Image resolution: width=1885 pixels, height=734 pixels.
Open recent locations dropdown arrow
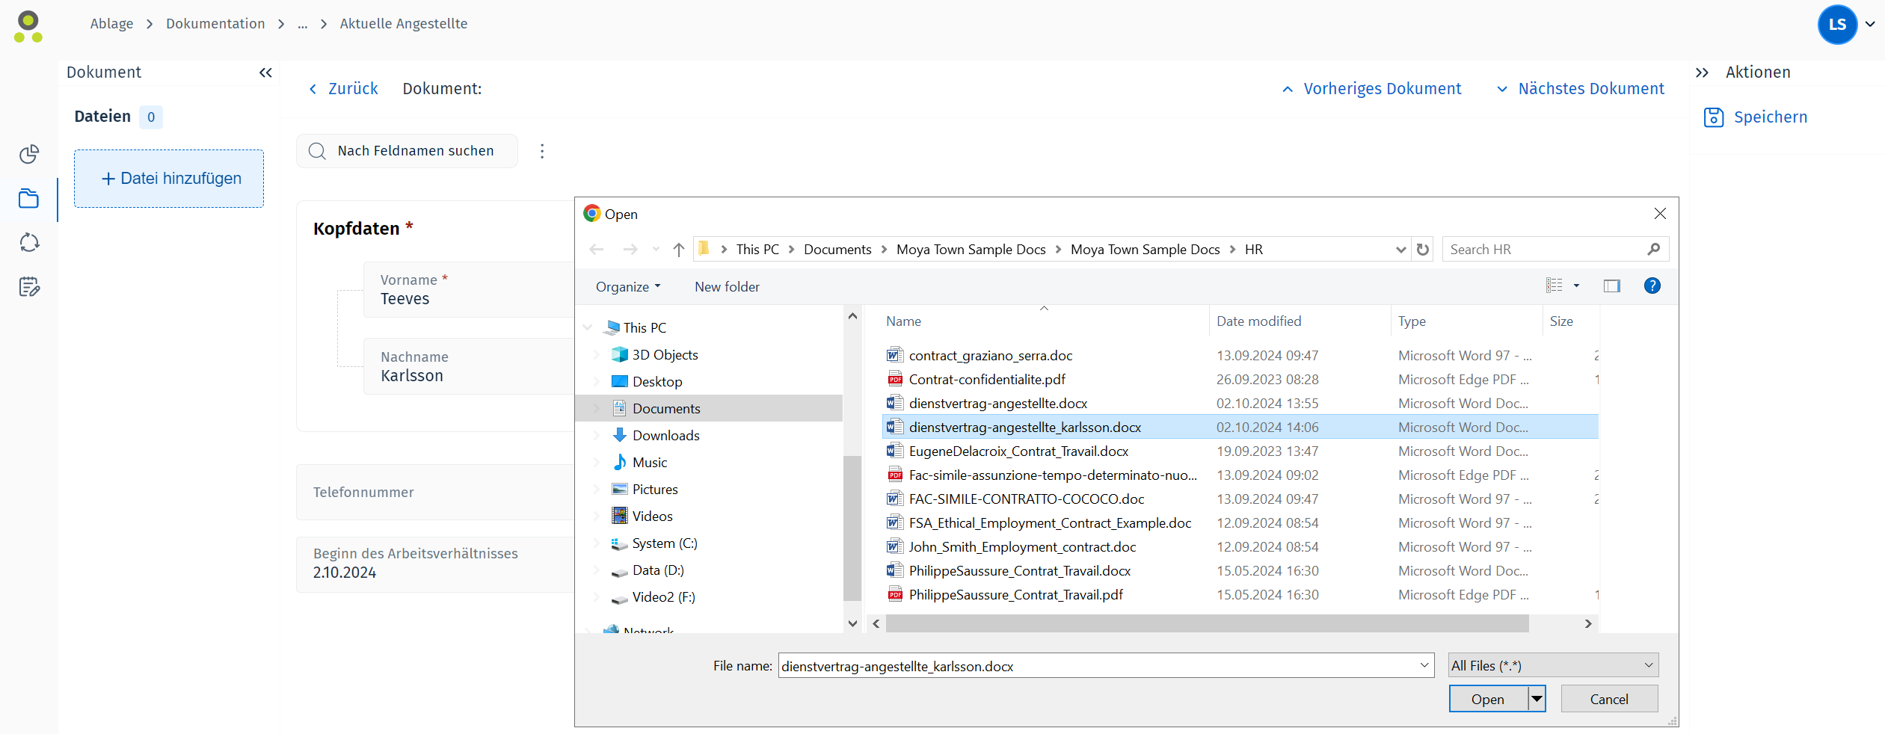(x=655, y=250)
